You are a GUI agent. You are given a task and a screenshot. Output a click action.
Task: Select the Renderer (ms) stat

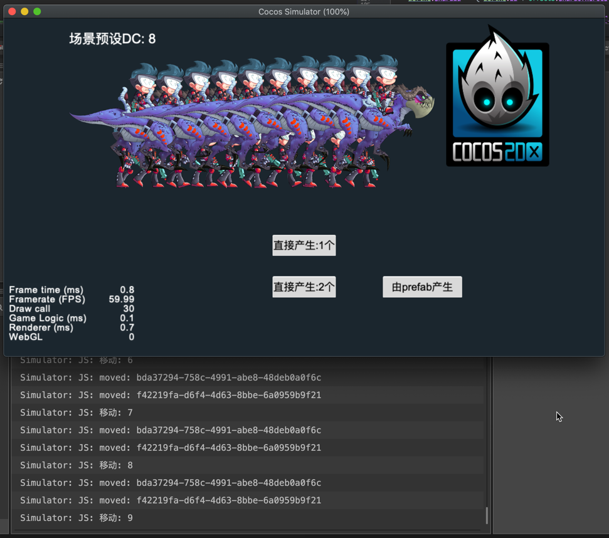click(x=71, y=327)
